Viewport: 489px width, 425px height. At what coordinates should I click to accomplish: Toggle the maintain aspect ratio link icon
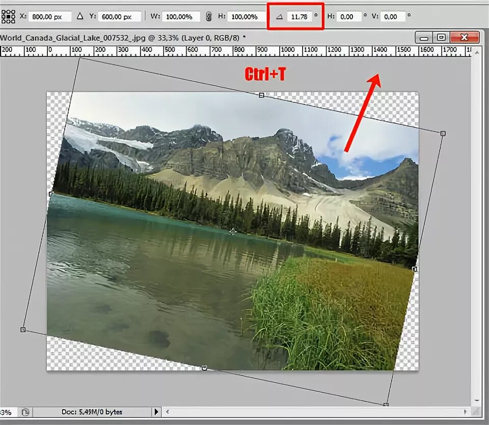click(x=209, y=16)
